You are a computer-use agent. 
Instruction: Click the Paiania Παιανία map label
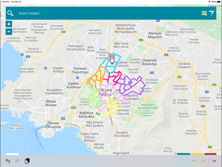tap(183, 115)
